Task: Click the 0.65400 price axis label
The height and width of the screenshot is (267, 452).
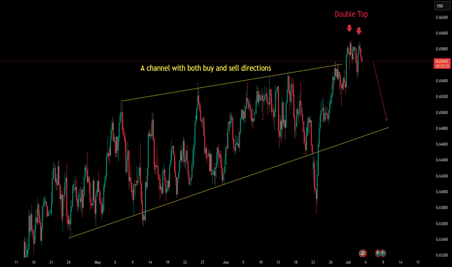Action: click(x=442, y=81)
